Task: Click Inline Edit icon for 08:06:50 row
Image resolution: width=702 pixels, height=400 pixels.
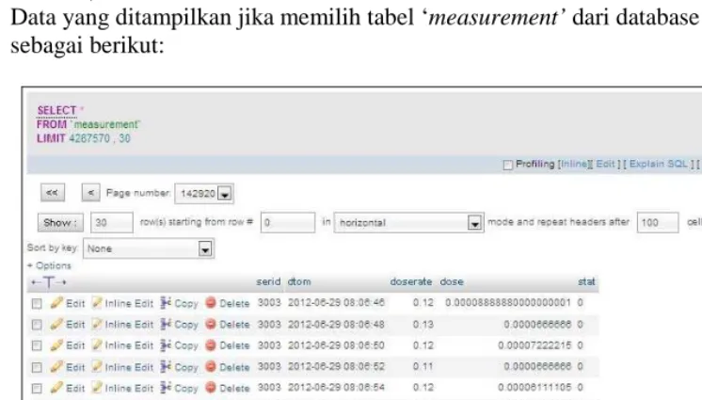Action: [97, 344]
